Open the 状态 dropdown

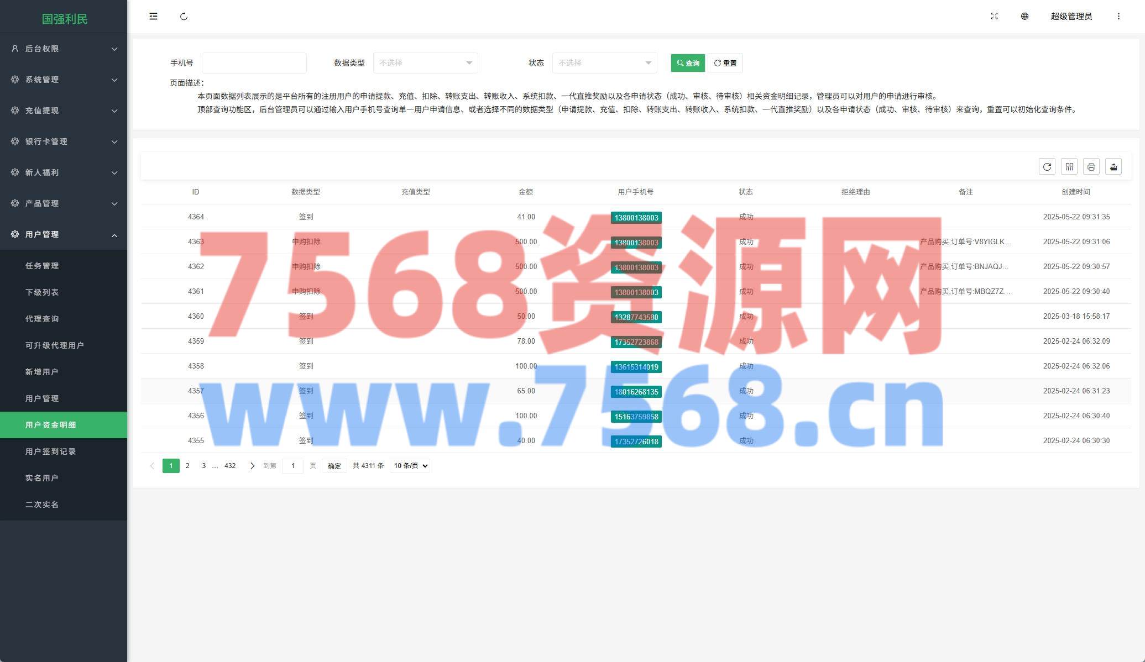pyautogui.click(x=604, y=63)
